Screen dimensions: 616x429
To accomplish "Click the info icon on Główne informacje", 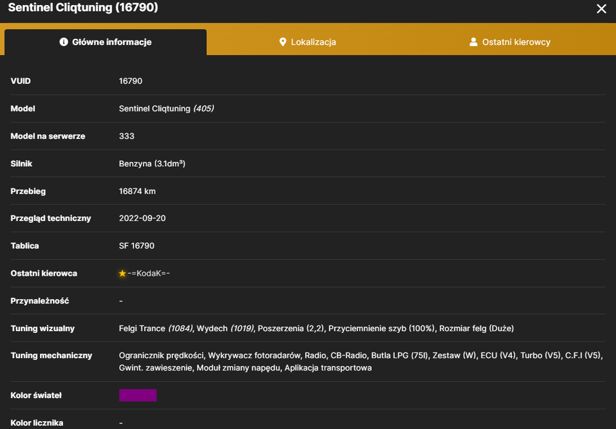I will [x=63, y=42].
